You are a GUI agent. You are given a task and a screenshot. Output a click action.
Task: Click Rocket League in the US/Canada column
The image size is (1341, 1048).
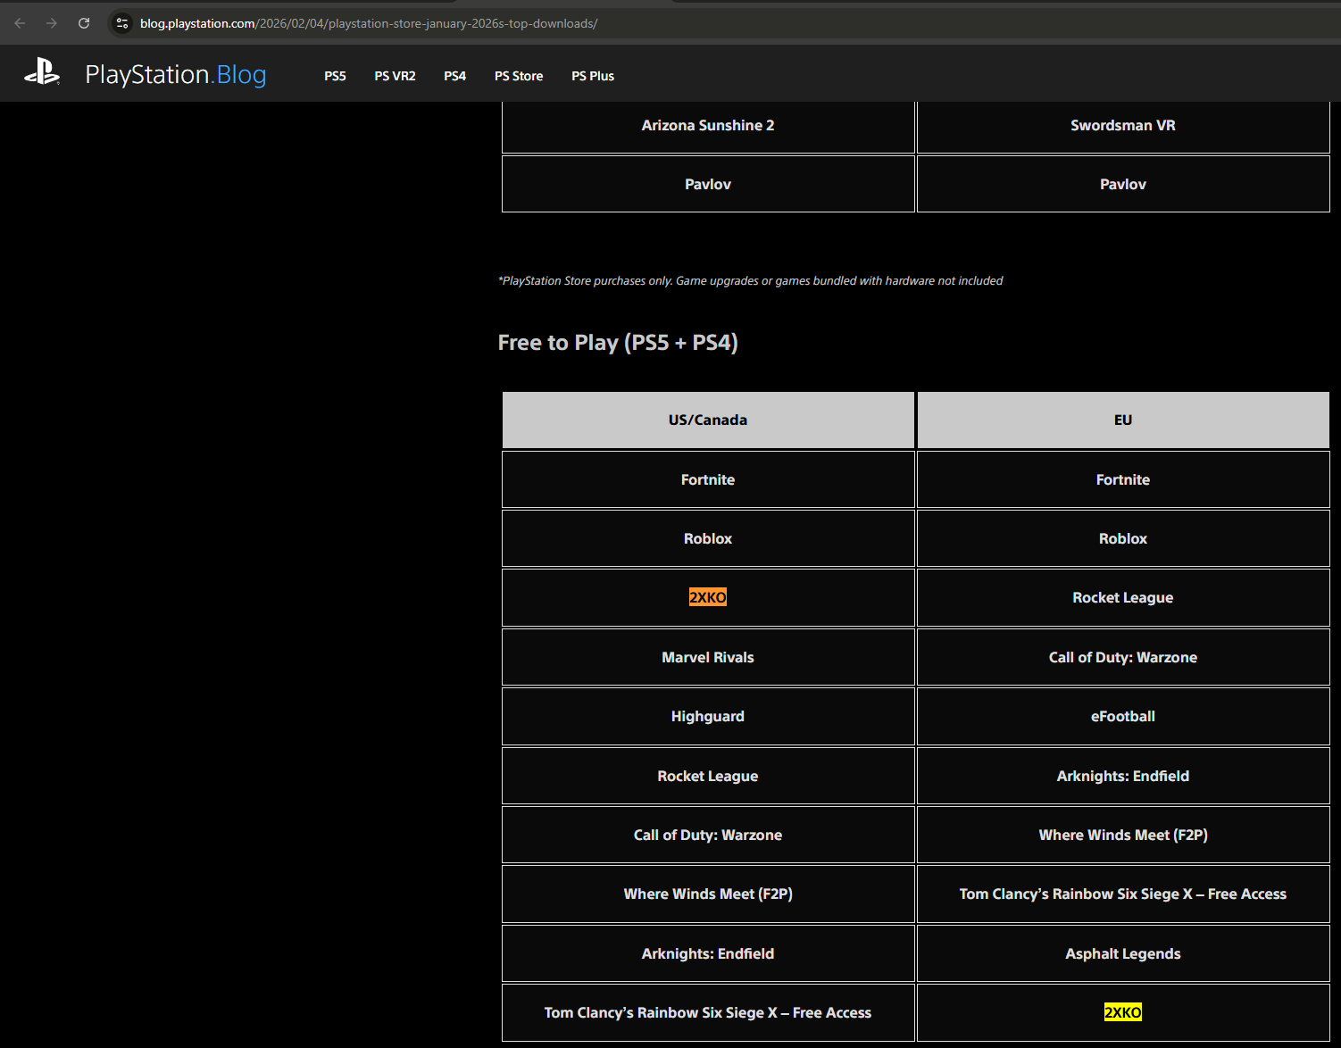(708, 776)
